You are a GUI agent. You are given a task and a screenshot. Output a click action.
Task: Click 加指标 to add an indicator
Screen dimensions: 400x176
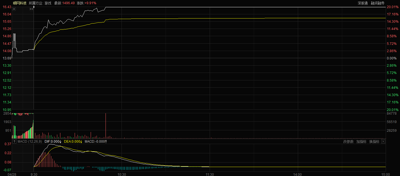coord(361,142)
